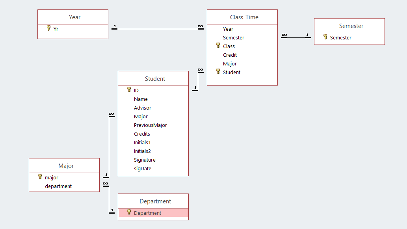This screenshot has width=407, height=229.
Task: Select the Advisor field in Student table
Action: 143,108
